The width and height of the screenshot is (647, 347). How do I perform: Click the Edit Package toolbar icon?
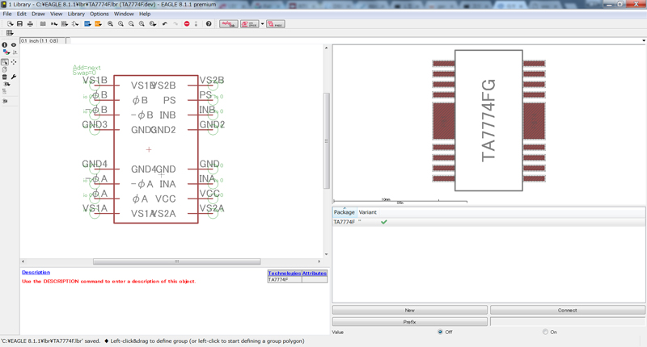65,24
